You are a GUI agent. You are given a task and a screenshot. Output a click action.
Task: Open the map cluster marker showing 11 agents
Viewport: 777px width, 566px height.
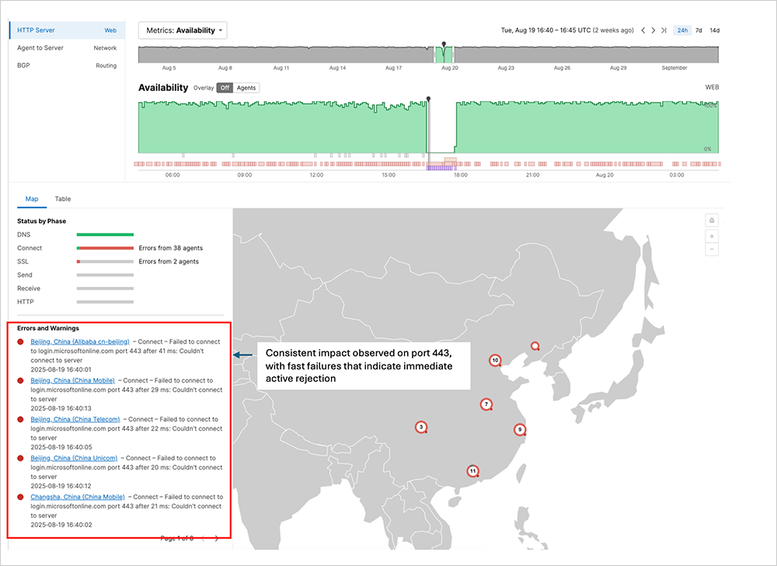tap(473, 470)
